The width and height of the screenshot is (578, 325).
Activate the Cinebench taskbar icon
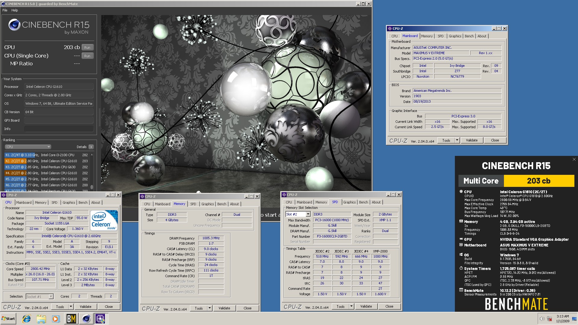click(x=86, y=319)
